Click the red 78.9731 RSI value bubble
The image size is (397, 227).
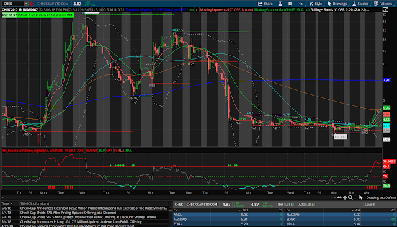click(x=389, y=161)
